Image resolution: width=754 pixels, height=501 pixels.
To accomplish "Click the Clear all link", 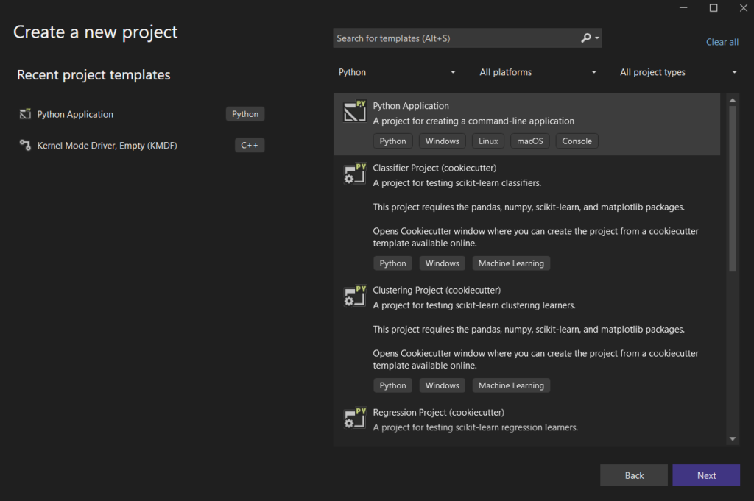I will pos(722,42).
